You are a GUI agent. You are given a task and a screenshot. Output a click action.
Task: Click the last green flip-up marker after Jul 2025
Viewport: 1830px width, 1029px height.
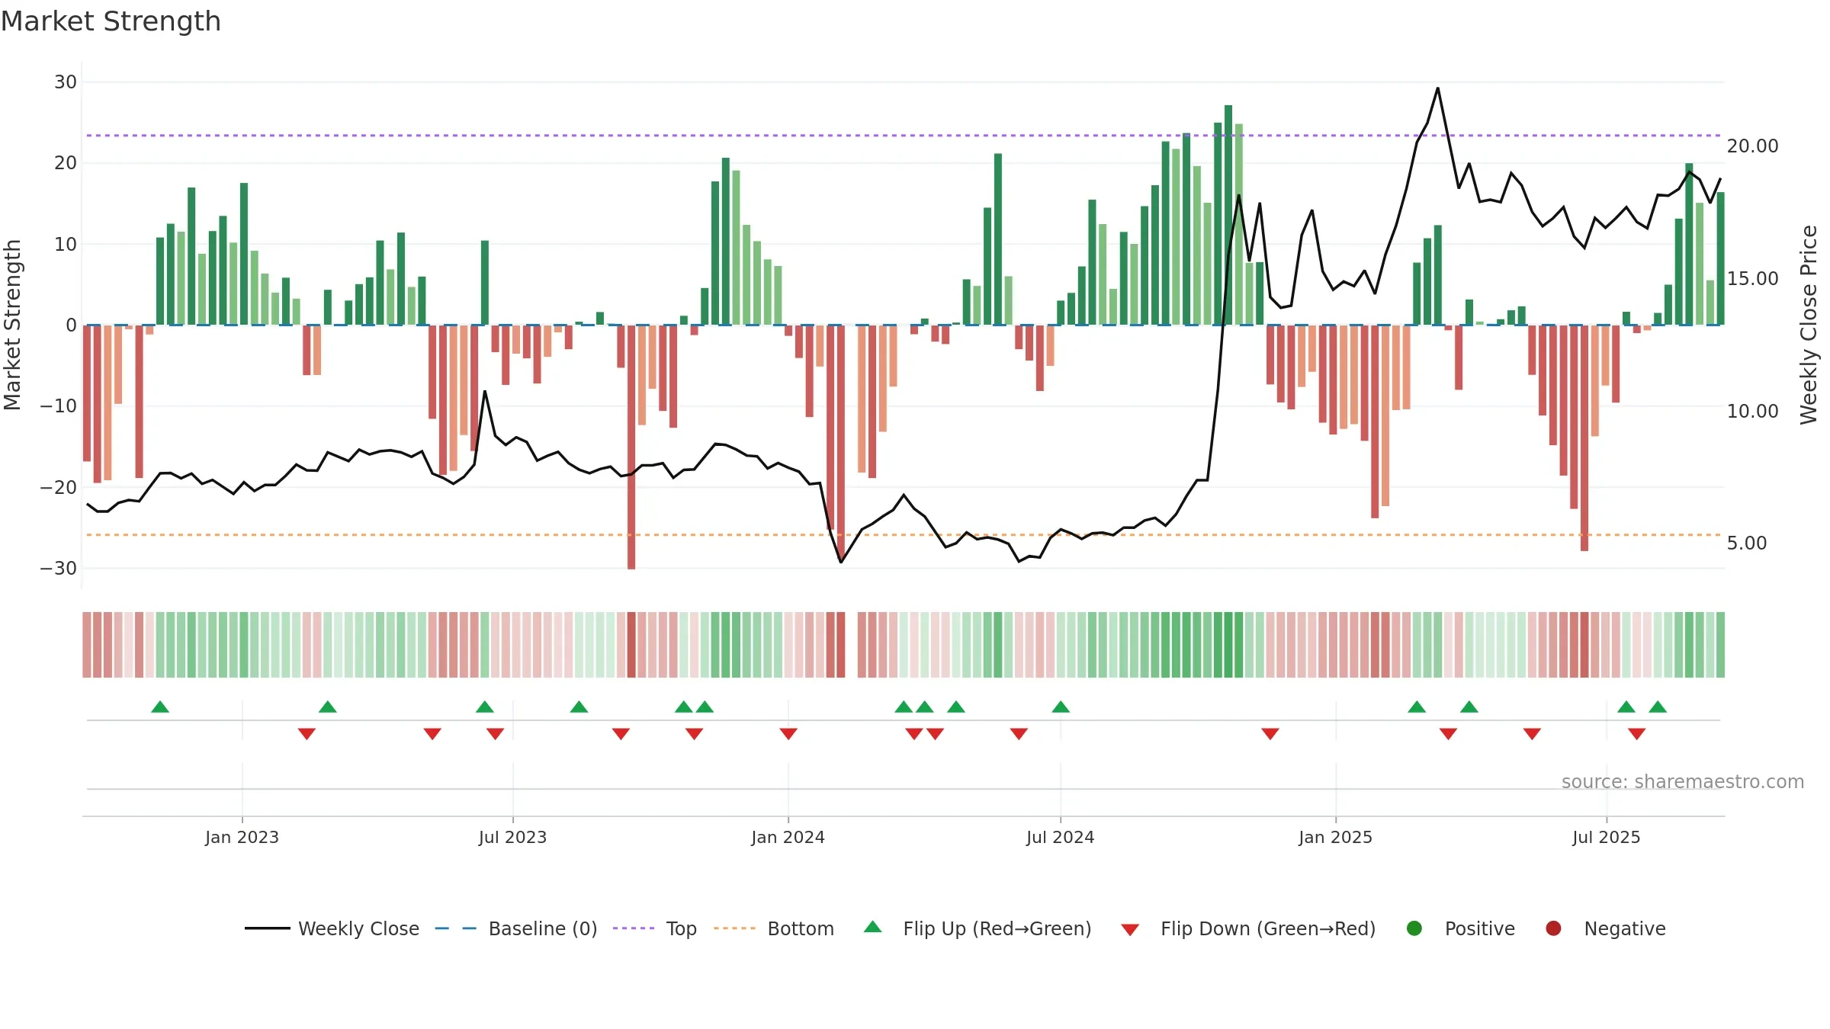point(1658,707)
